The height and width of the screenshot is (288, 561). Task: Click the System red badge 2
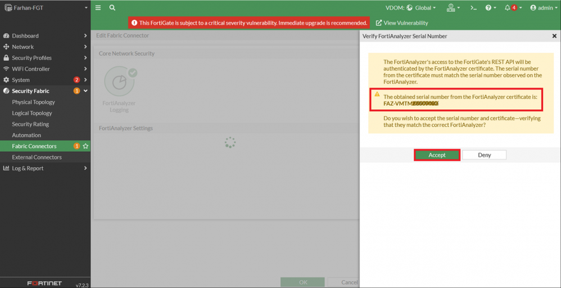[76, 80]
